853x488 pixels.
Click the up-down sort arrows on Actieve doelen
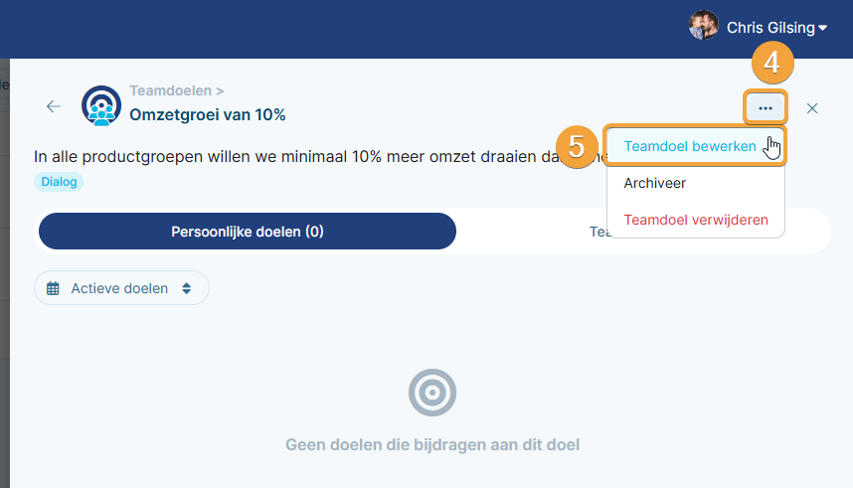coord(187,288)
